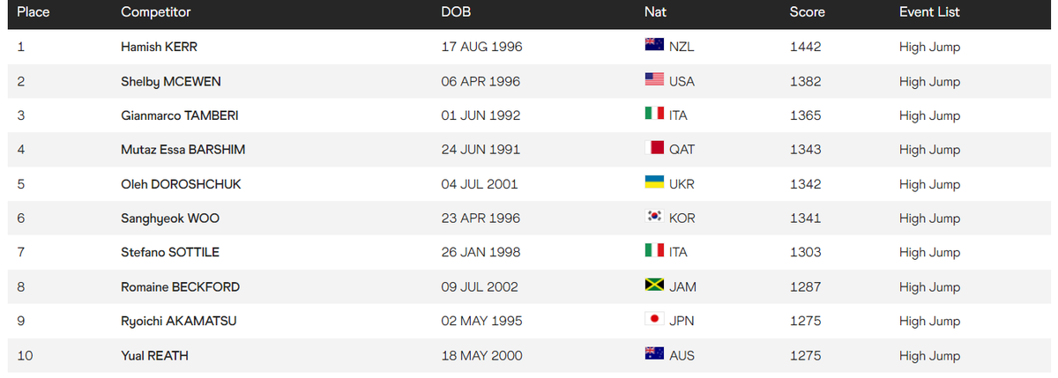Click the Competitor column header

(x=155, y=12)
